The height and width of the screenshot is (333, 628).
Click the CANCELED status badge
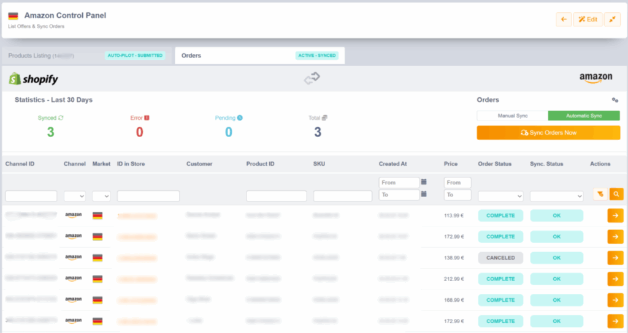pyautogui.click(x=500, y=258)
